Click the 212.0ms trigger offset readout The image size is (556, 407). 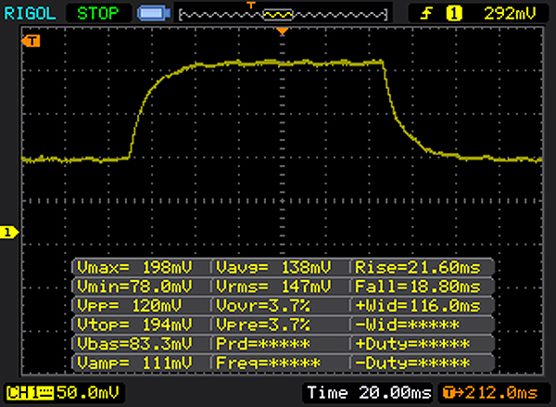pyautogui.click(x=491, y=393)
